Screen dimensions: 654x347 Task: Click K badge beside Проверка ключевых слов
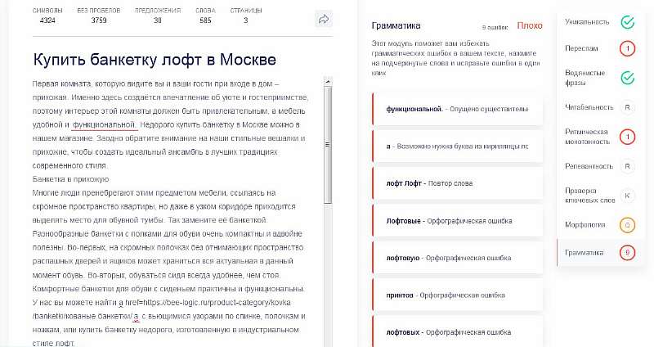[627, 196]
